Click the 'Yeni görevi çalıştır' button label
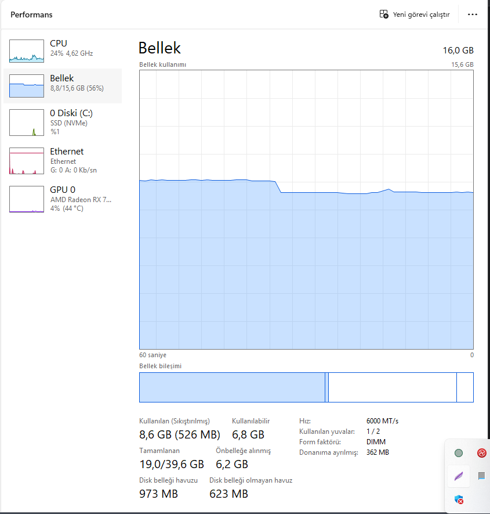This screenshot has width=490, height=514. [421, 15]
